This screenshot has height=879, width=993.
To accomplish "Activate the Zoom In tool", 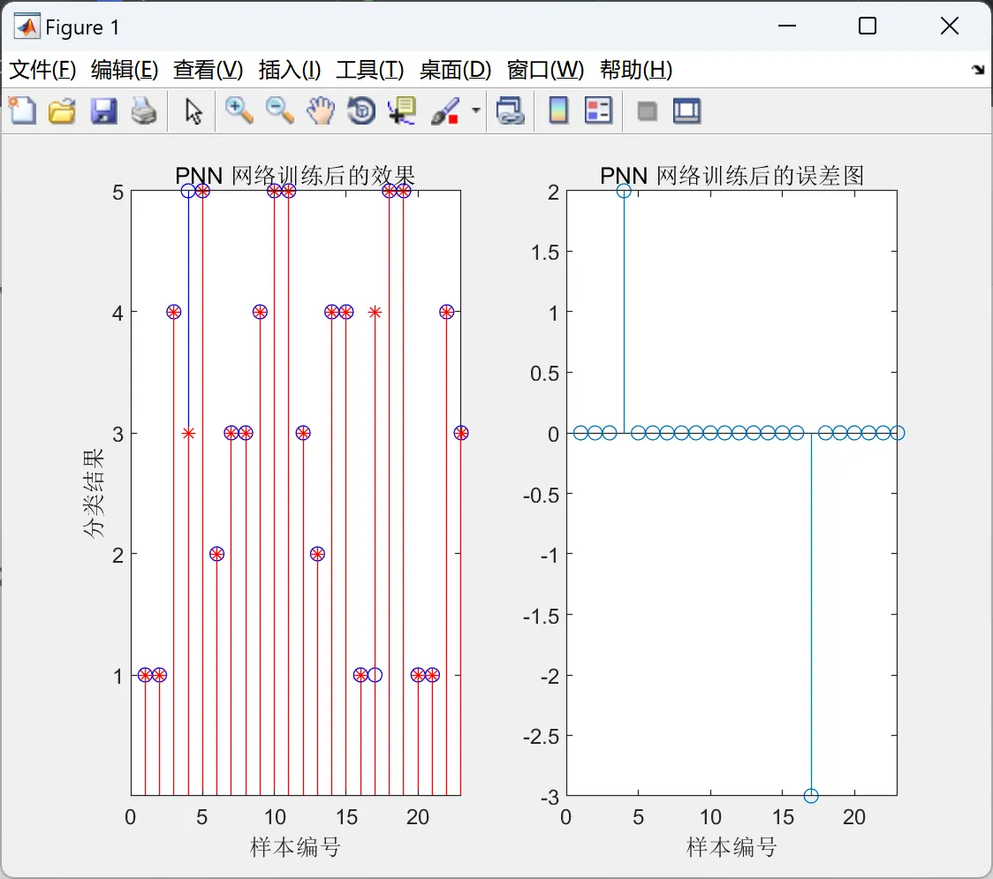I will [x=239, y=110].
